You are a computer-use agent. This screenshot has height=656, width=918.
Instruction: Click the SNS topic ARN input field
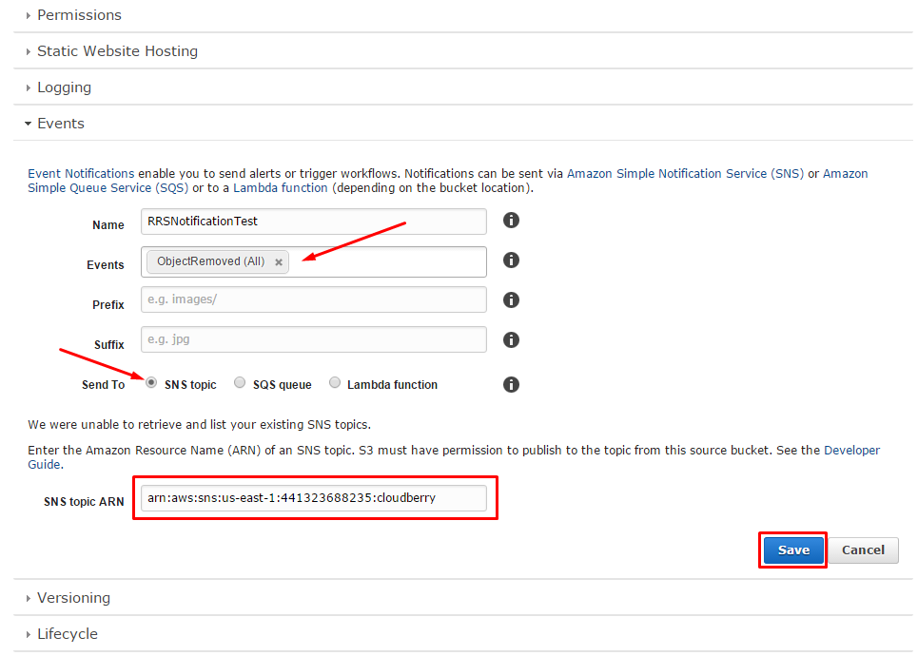tap(314, 497)
